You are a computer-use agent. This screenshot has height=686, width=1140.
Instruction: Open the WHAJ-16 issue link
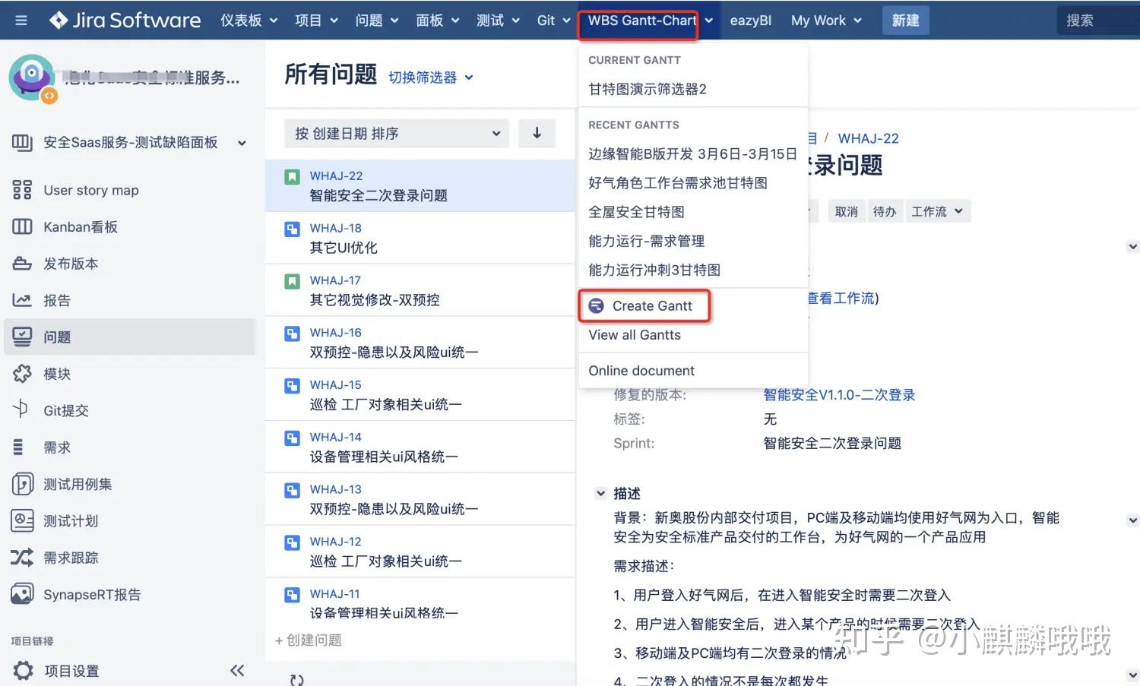point(335,332)
